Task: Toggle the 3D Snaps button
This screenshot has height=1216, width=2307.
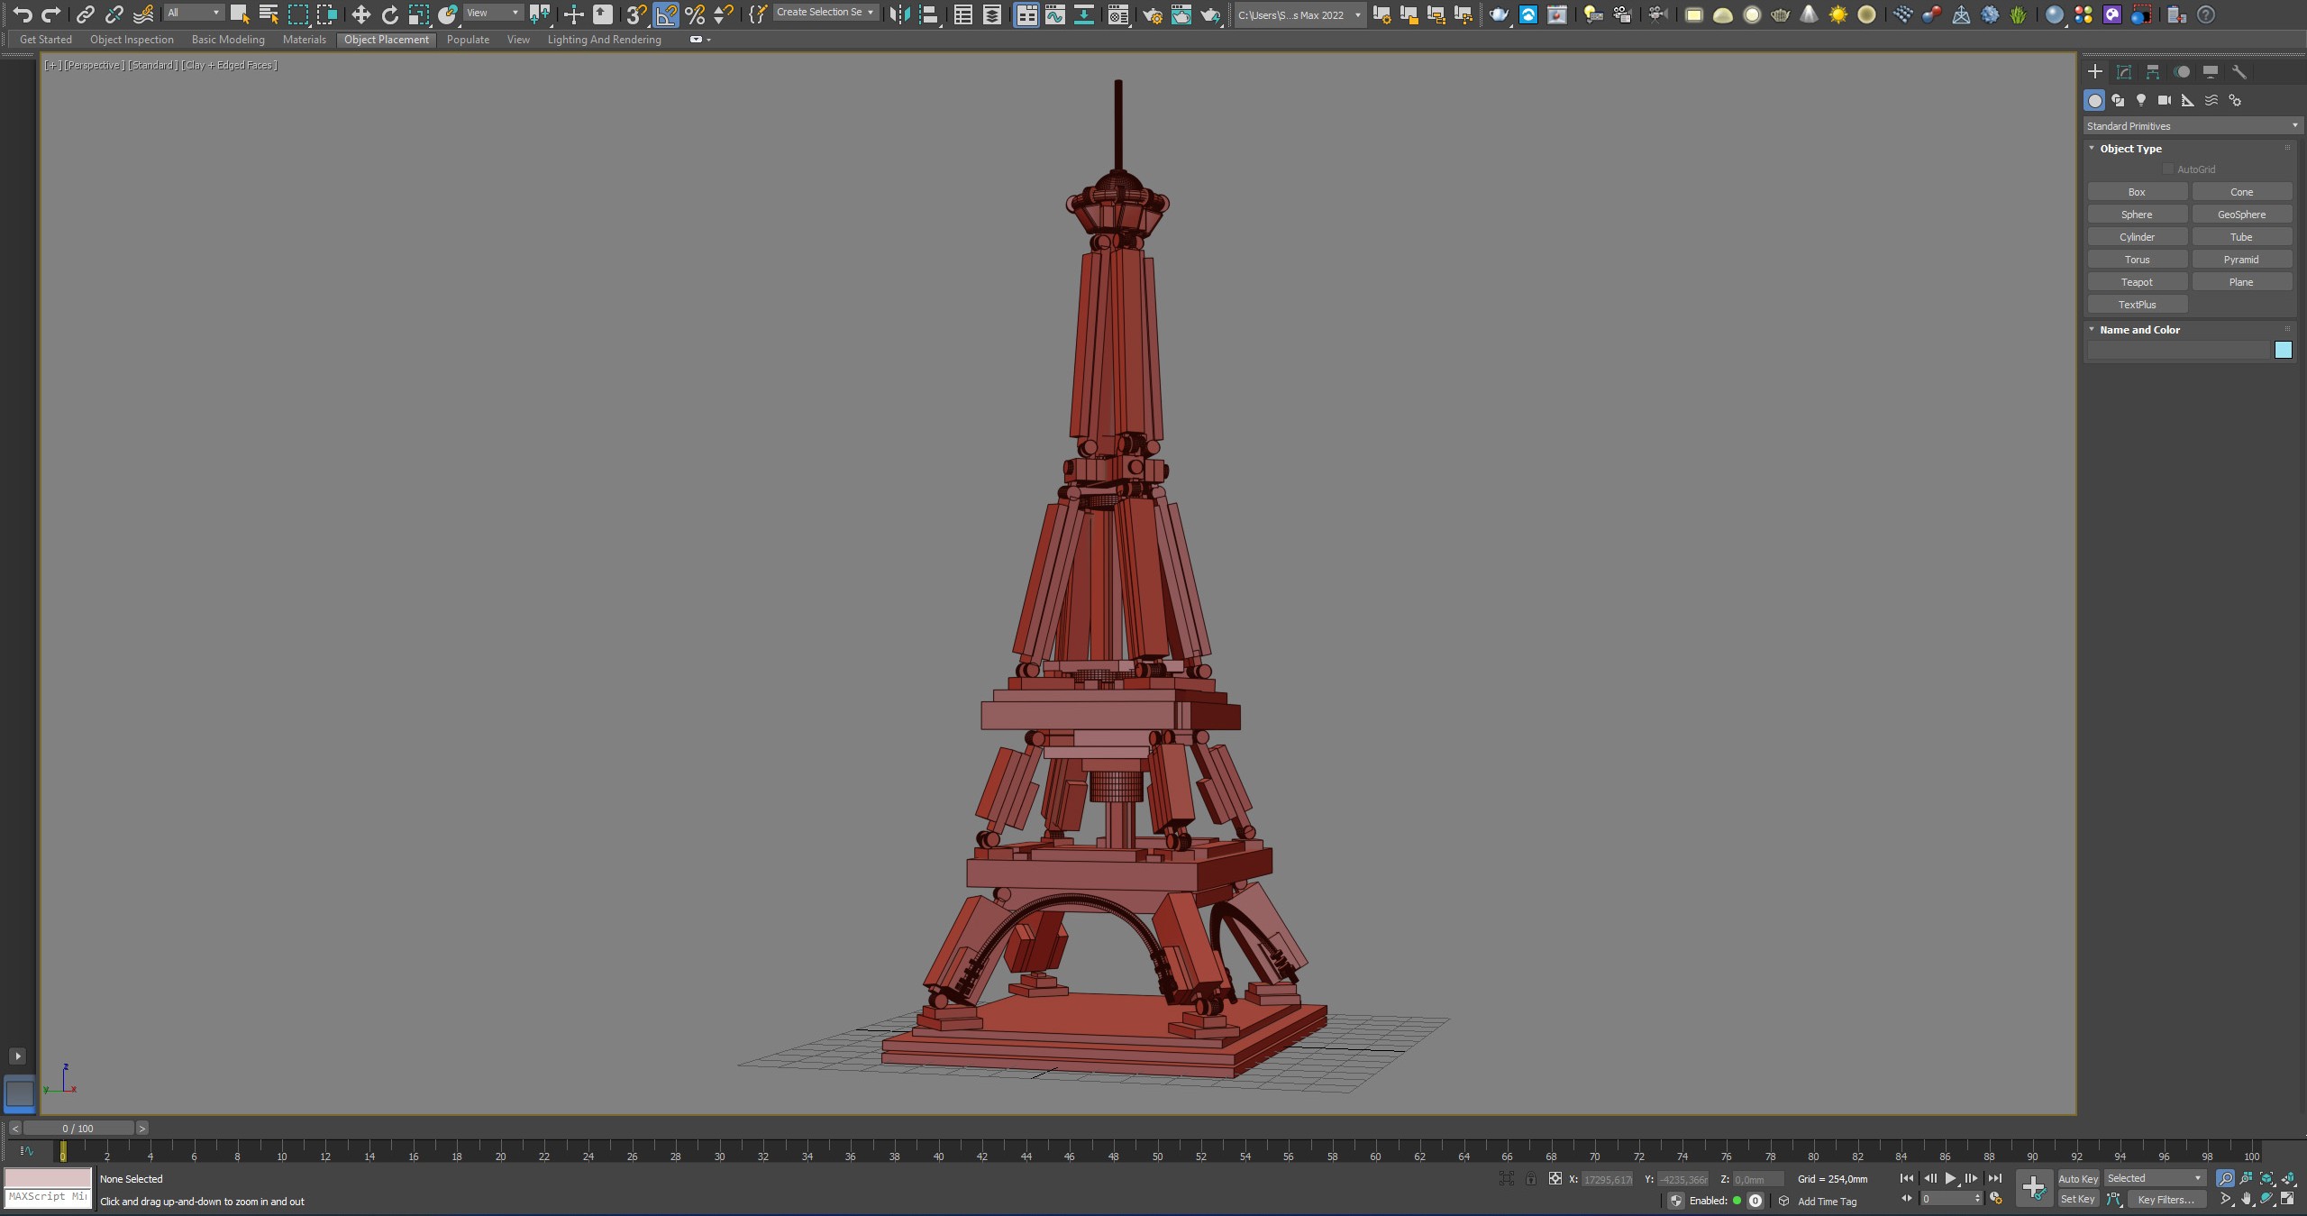Action: [637, 14]
